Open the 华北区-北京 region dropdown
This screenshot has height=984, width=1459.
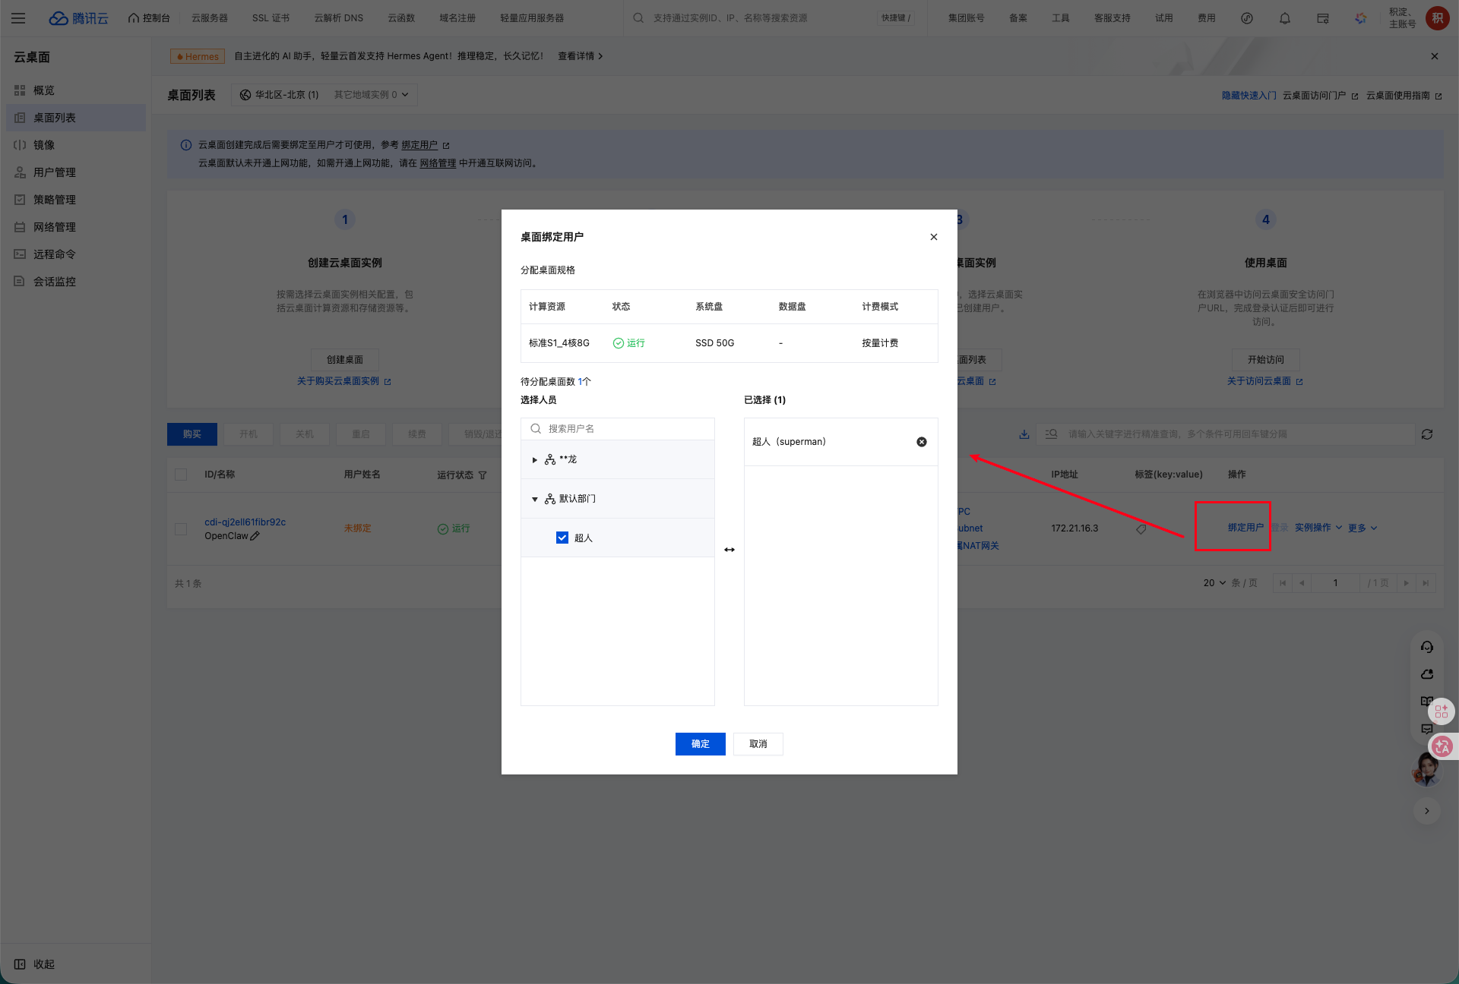coord(325,95)
